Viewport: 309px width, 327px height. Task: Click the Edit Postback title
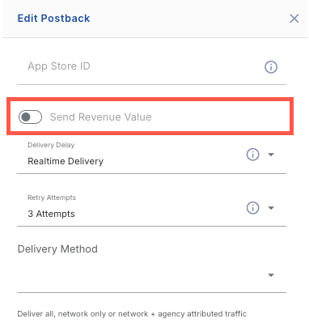tap(53, 19)
